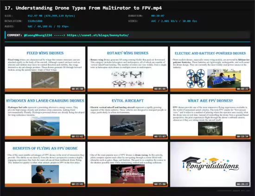The image size is (255, 196).
Task: Click the 00:11:42 timestamp
Action: pyautogui.click(x=77, y=136)
